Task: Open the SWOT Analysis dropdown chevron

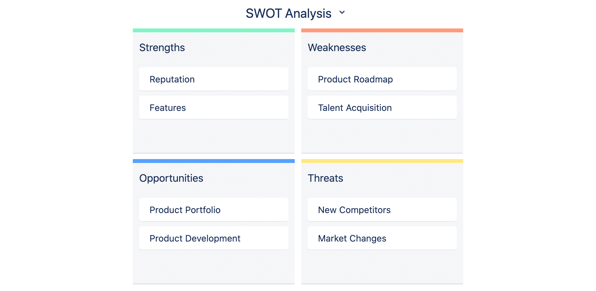Action: pos(342,13)
